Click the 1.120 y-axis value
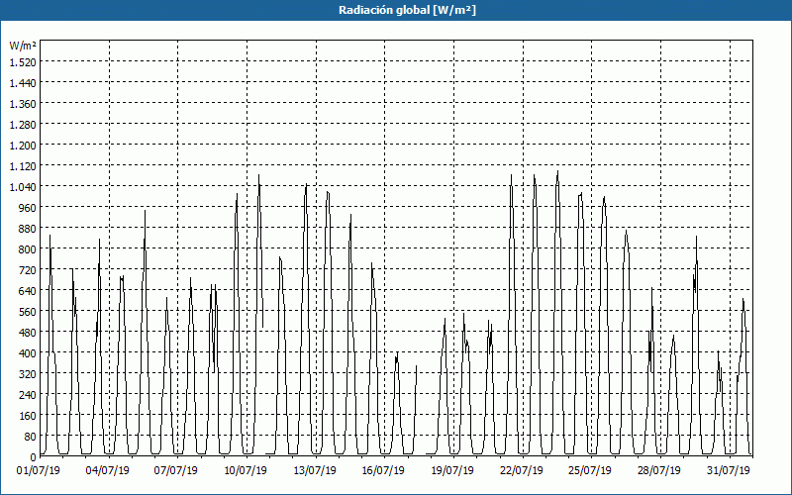The height and width of the screenshot is (495, 792). [x=23, y=165]
